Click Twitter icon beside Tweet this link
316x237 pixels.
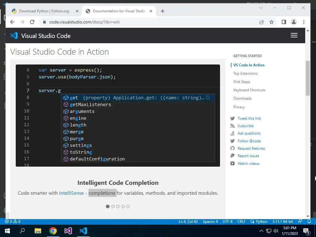[232, 118]
